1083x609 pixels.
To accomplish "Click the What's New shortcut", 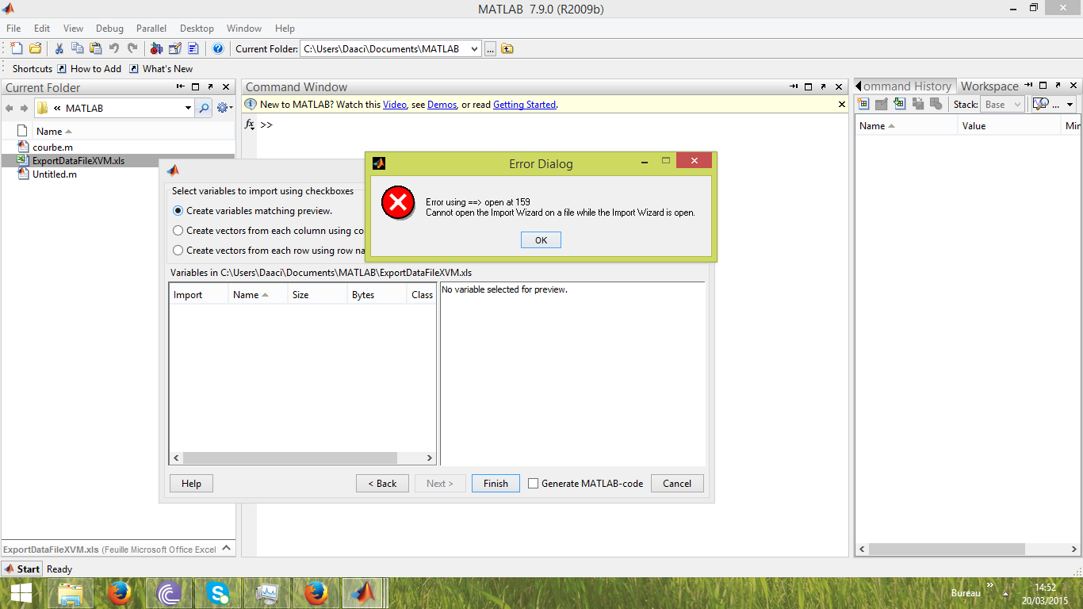I will pyautogui.click(x=161, y=69).
